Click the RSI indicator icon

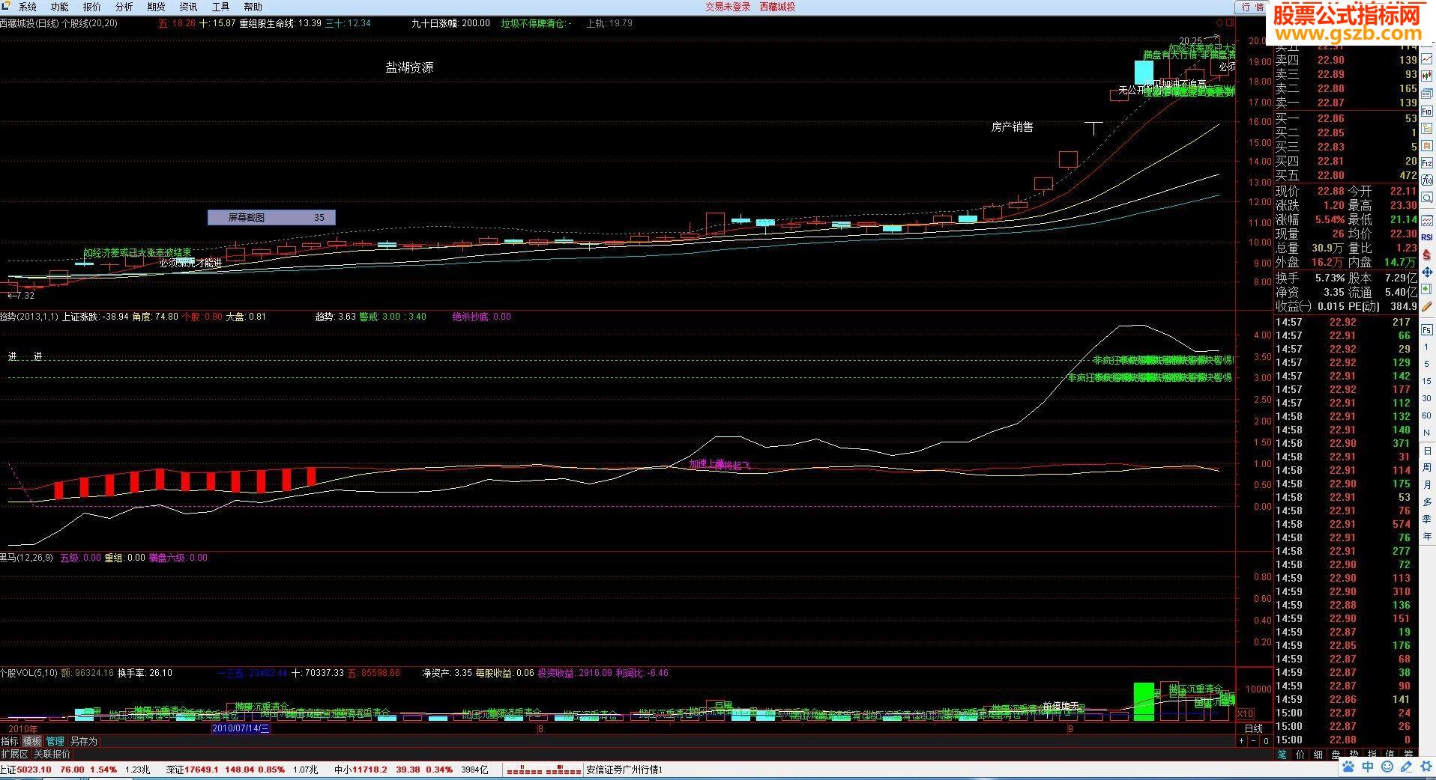tap(1427, 237)
